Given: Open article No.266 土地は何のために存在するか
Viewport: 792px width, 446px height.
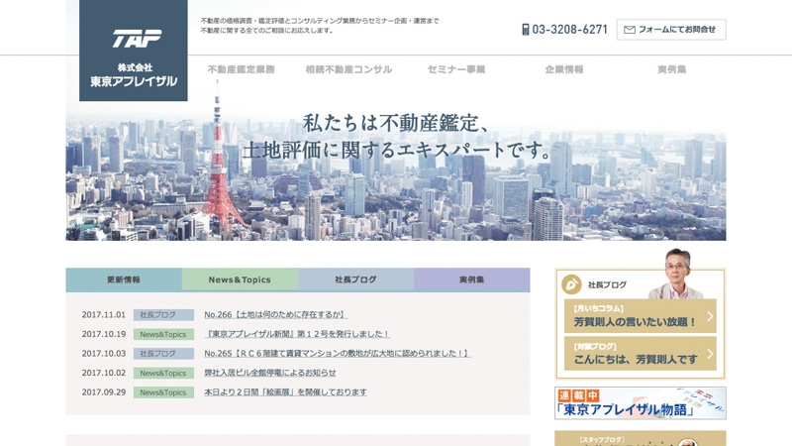Looking at the screenshot, I should (x=275, y=314).
